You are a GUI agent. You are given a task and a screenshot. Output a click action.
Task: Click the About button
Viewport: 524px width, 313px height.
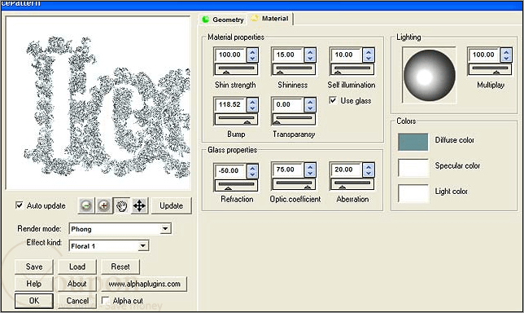[77, 284]
